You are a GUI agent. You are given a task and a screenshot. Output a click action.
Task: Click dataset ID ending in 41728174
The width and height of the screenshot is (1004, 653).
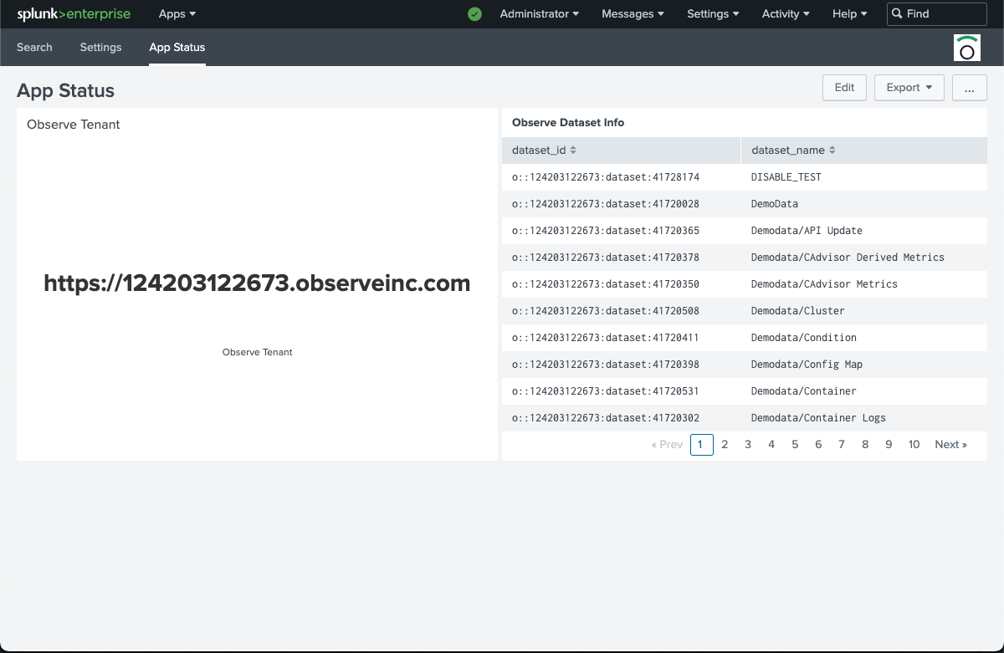tap(606, 177)
